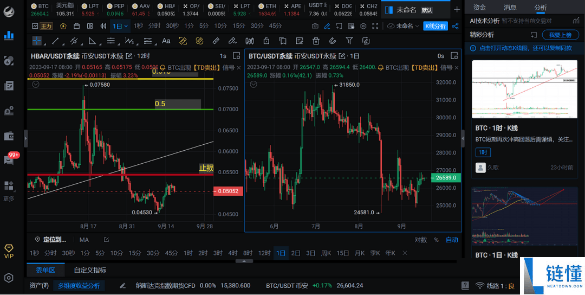This screenshot has width=585, height=295.
Task: Click the blue pencil drawing icon
Action: coord(327,26)
